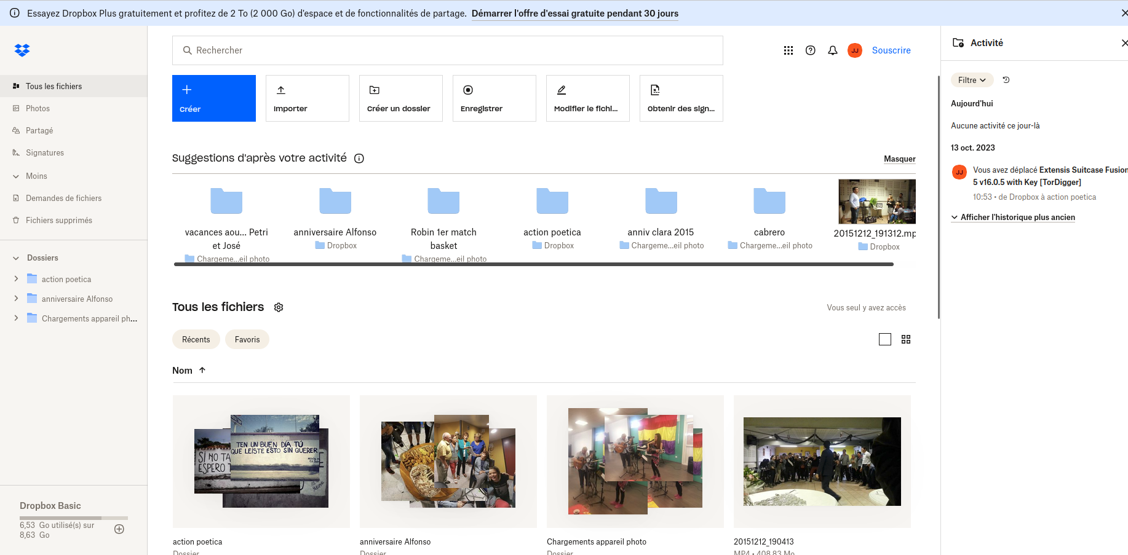Click JJ avatar in activity entry
This screenshot has height=555, width=1128.
(x=959, y=172)
